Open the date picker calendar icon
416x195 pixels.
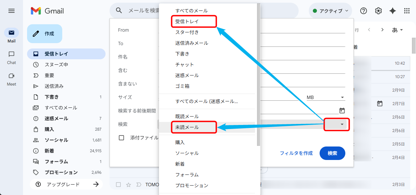pos(342,110)
